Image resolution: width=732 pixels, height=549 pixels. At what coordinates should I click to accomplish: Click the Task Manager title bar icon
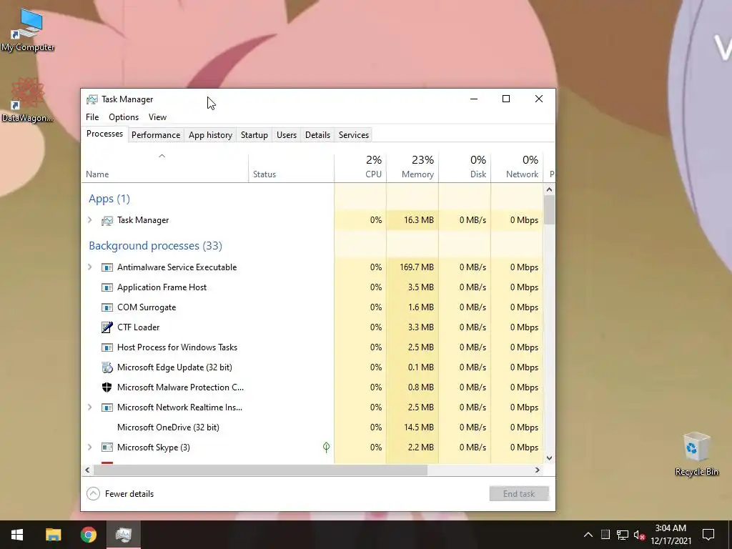point(92,99)
